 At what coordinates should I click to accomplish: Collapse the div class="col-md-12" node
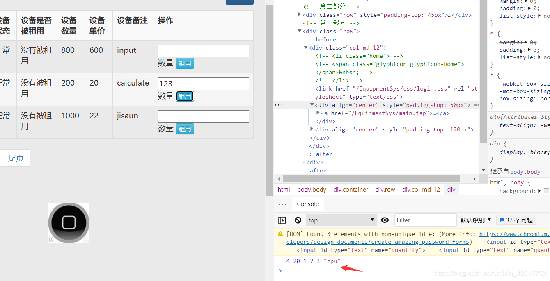pos(306,48)
